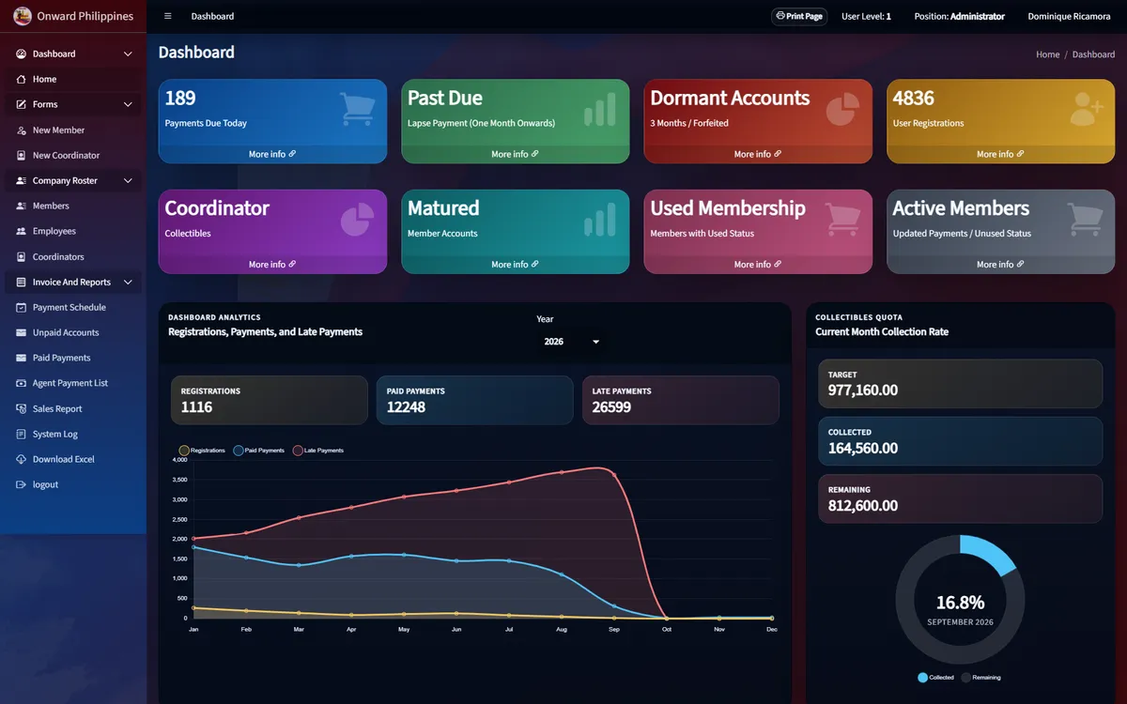
Task: Click More info on Dormant Accounts card
Action: [x=758, y=154]
